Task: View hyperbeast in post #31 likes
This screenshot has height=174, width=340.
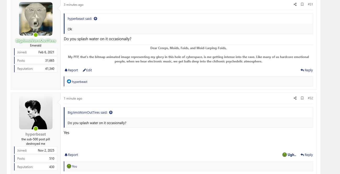Action: pos(80,82)
